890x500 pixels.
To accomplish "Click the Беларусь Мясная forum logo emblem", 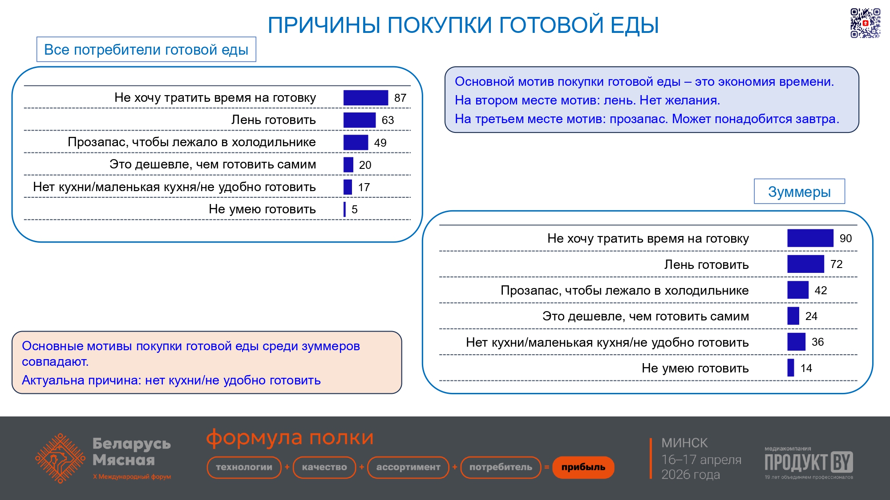I will click(61, 458).
